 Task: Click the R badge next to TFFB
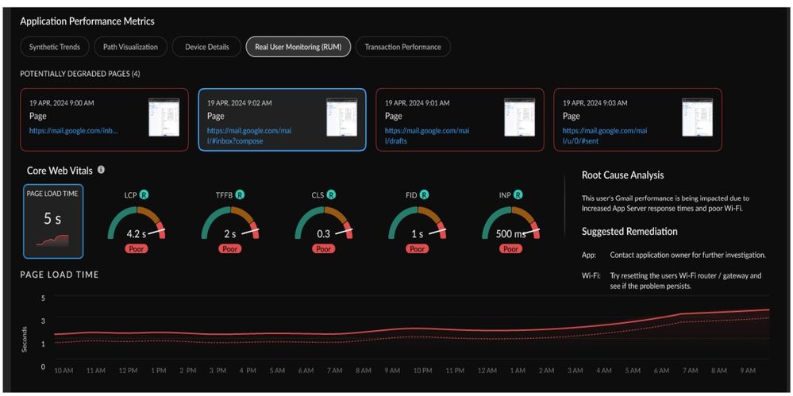(x=239, y=194)
